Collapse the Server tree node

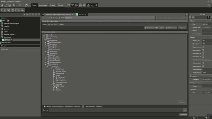point(43,39)
